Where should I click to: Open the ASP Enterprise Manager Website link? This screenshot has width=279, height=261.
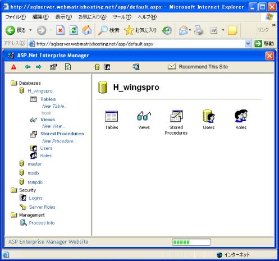click(x=48, y=242)
